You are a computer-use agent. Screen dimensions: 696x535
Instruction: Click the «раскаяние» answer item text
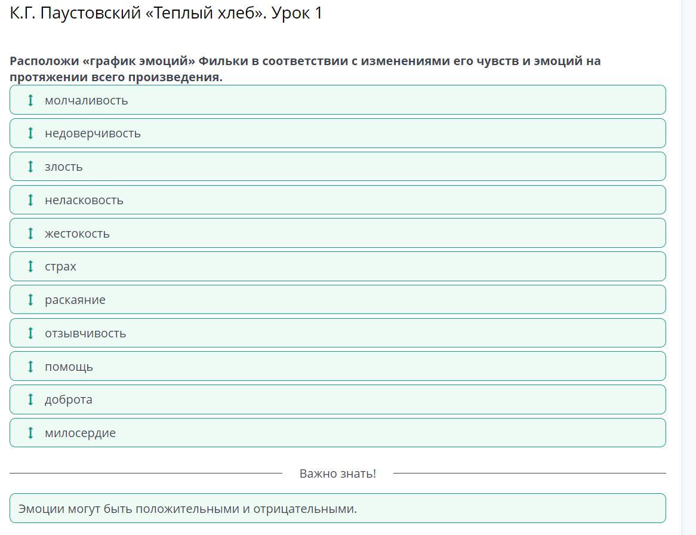(75, 300)
